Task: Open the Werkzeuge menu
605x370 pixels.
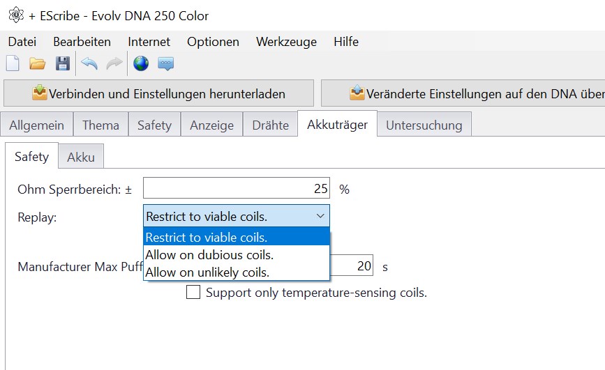Action: coord(286,42)
